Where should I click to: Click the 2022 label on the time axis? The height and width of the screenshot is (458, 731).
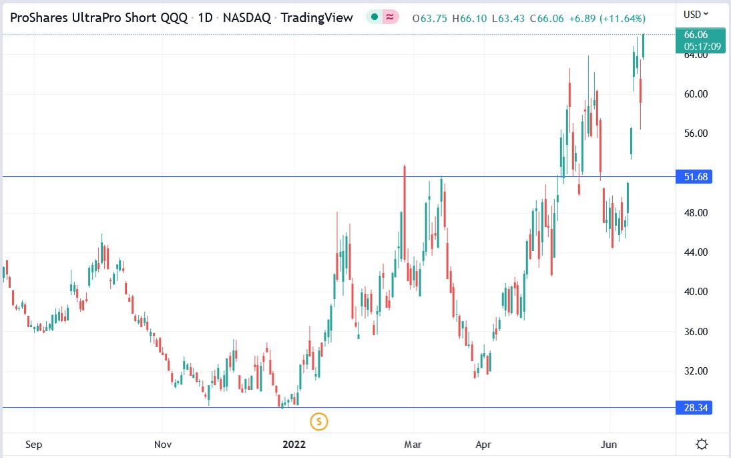[x=294, y=444]
